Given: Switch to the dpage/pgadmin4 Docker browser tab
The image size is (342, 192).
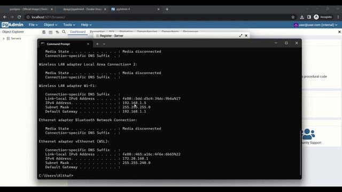Looking at the screenshot, I should coord(82,9).
